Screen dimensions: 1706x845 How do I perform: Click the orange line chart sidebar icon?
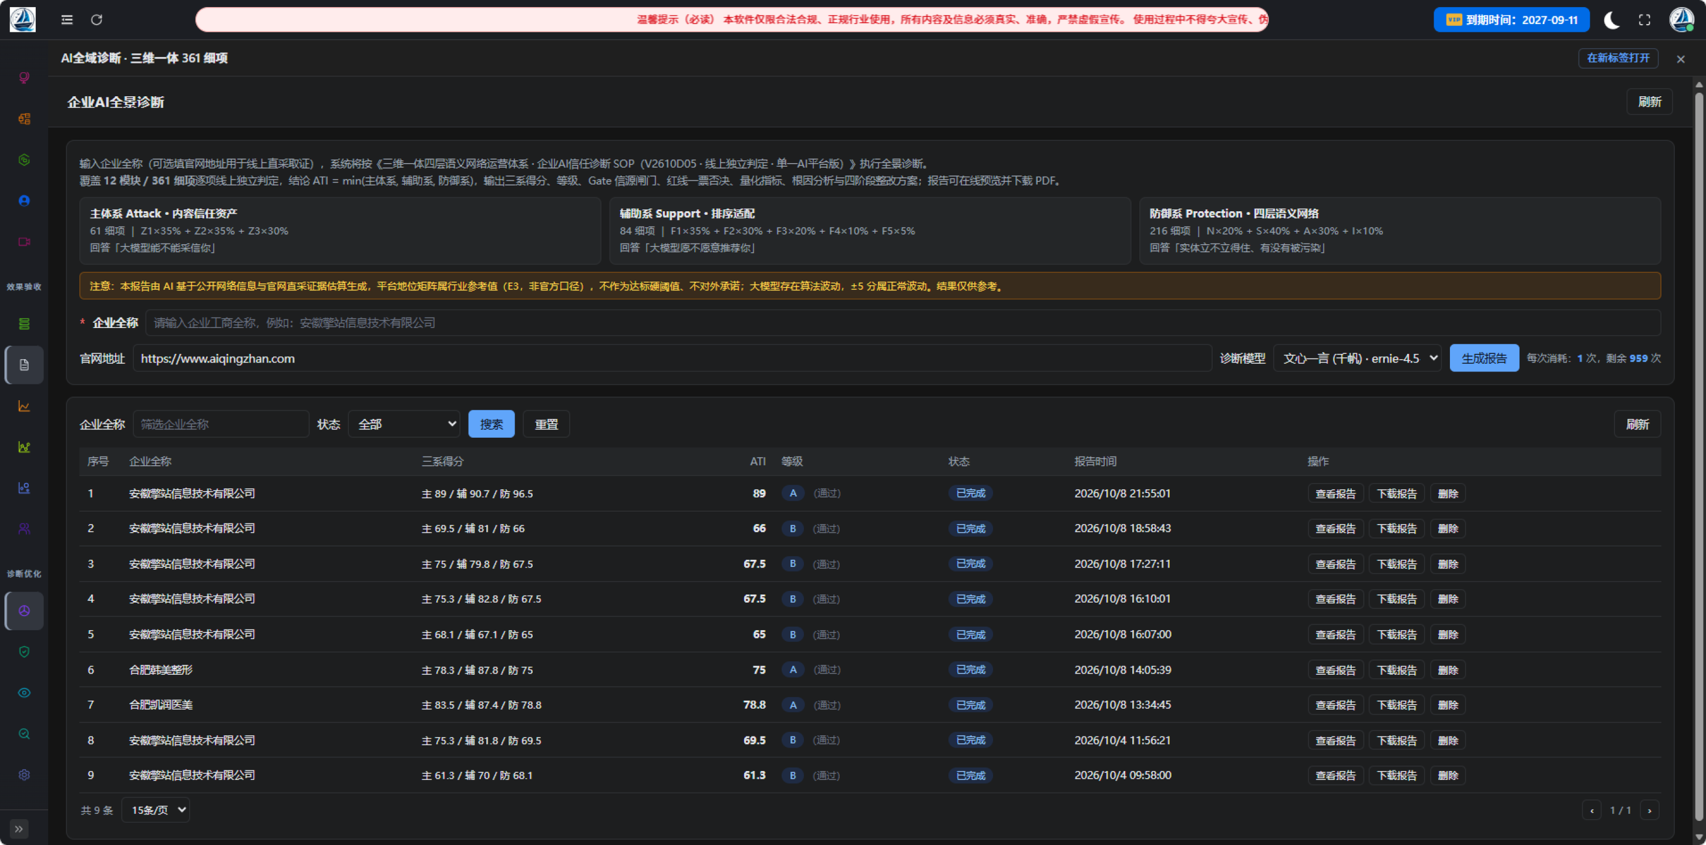click(25, 405)
